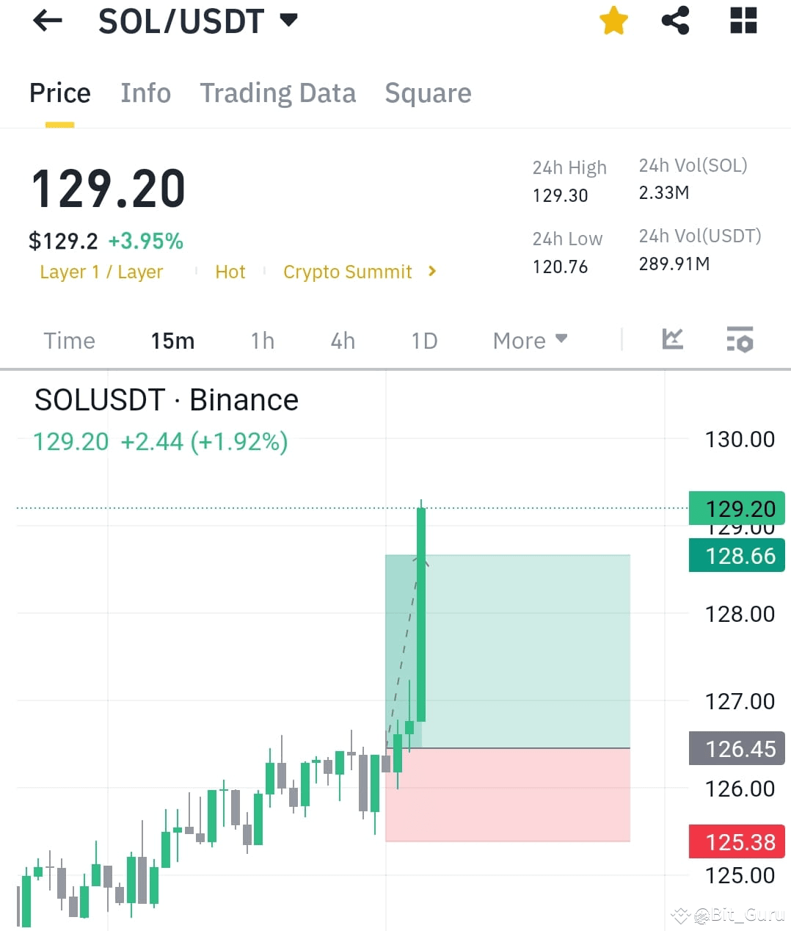The image size is (791, 931).
Task: Open chart indicator settings icon
Action: 740,339
